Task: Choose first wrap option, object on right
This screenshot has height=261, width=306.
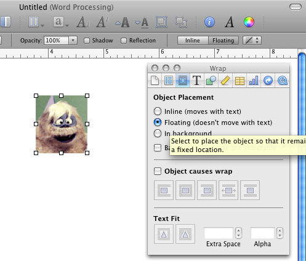Action: click(x=164, y=190)
